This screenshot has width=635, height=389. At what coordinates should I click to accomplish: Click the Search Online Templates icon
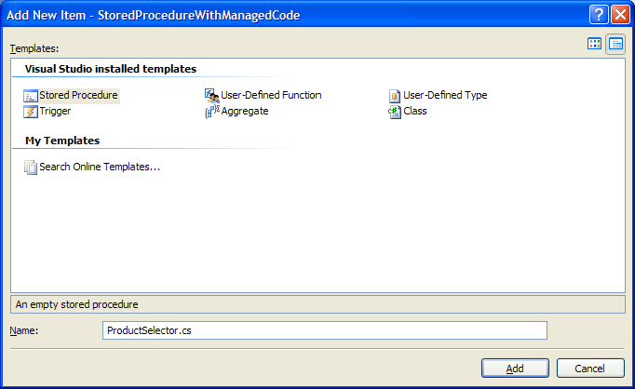31,168
